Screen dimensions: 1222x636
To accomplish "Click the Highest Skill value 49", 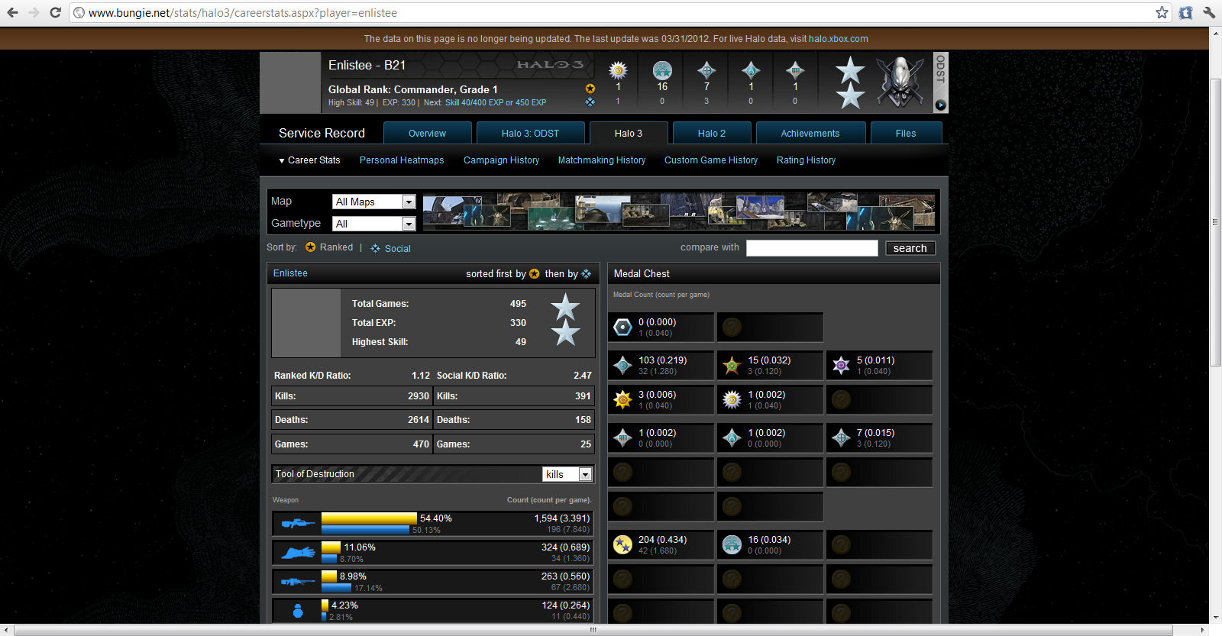I will point(521,342).
